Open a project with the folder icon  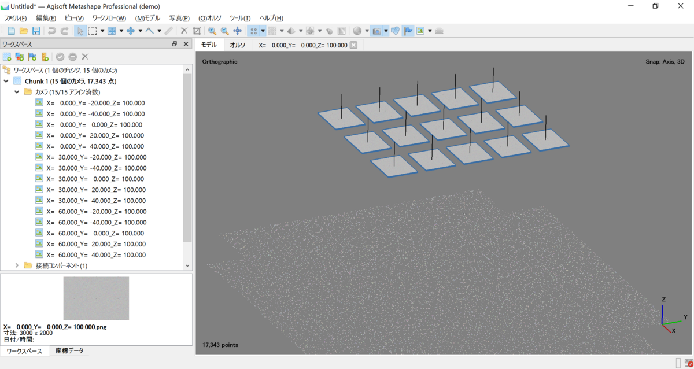[x=24, y=31]
